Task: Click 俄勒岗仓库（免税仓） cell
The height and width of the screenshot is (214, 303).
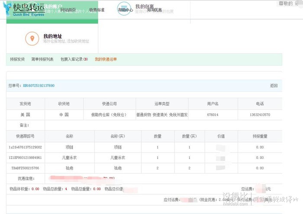Action: [x=110, y=115]
